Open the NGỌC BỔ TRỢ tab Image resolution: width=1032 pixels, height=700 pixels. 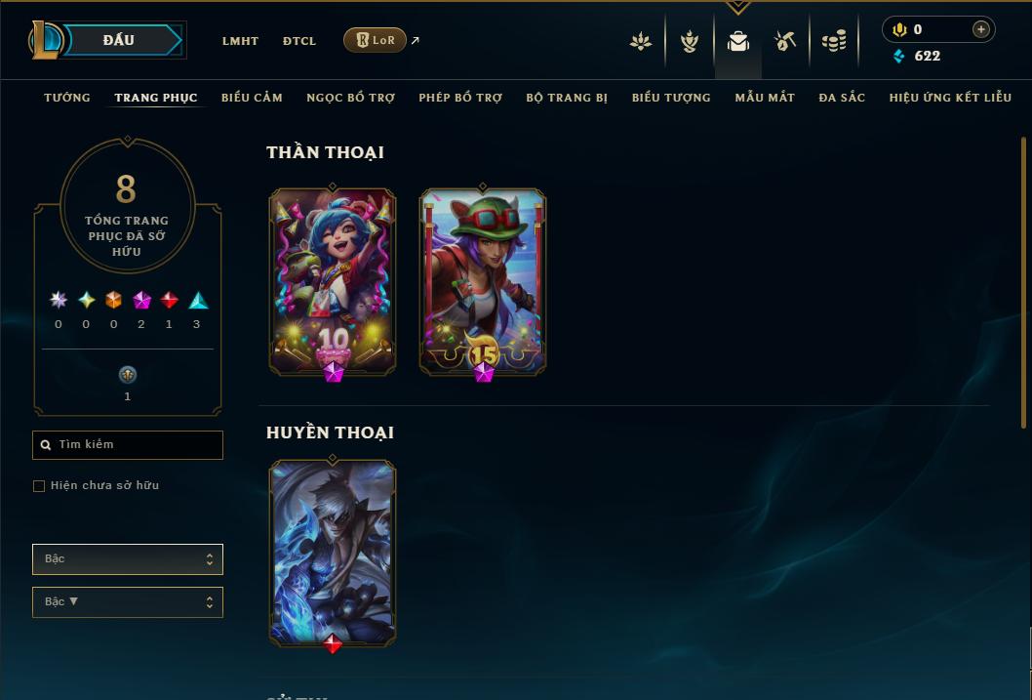click(x=351, y=98)
